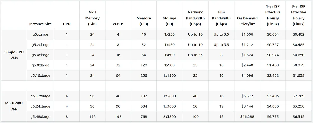Click the Network Bandwidth (Gbps) header
The height and width of the screenshot is (123, 313).
(x=195, y=18)
